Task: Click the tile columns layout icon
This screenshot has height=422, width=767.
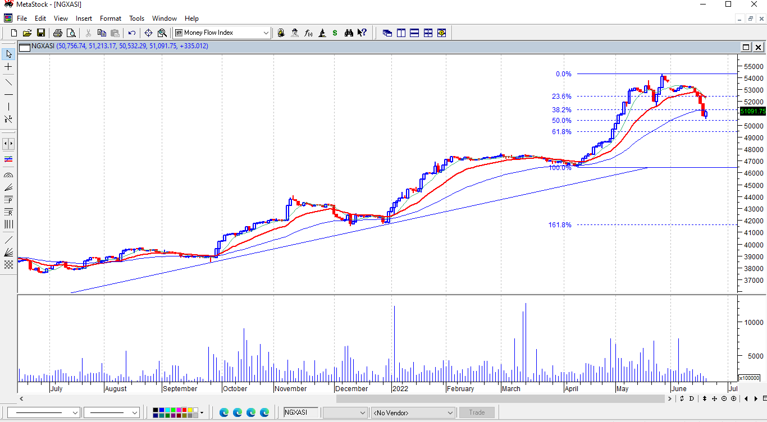Action: [401, 33]
